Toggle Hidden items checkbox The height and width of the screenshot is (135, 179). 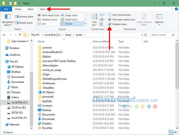[x=110, y=24]
